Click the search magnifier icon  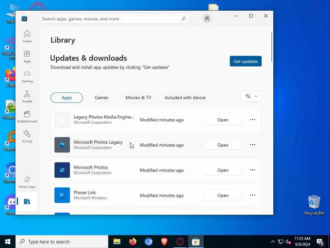point(183,19)
